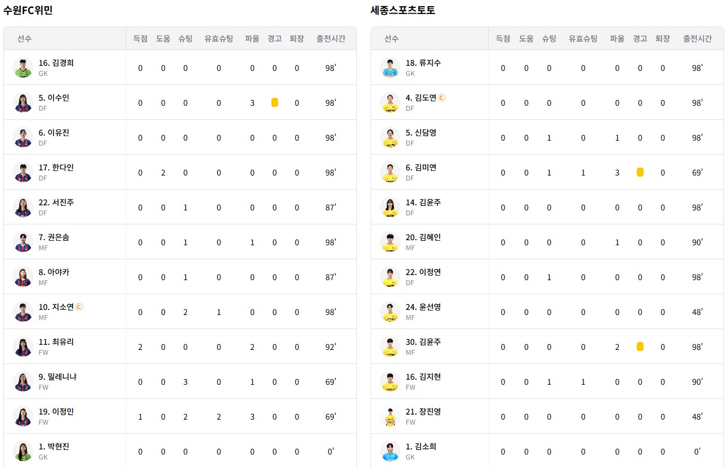Select 김혜인's profile picture
The width and height of the screenshot is (728, 468).
(x=390, y=242)
